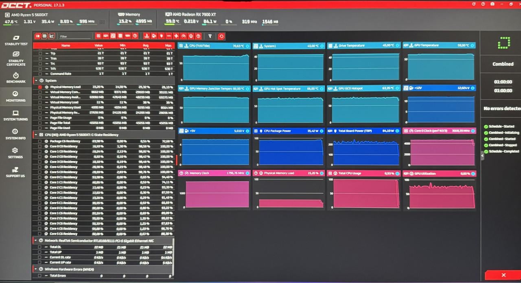Click info icon on CPU (Tctl/Tdie) graph
This screenshot has width=521, height=283.
coord(247,46)
